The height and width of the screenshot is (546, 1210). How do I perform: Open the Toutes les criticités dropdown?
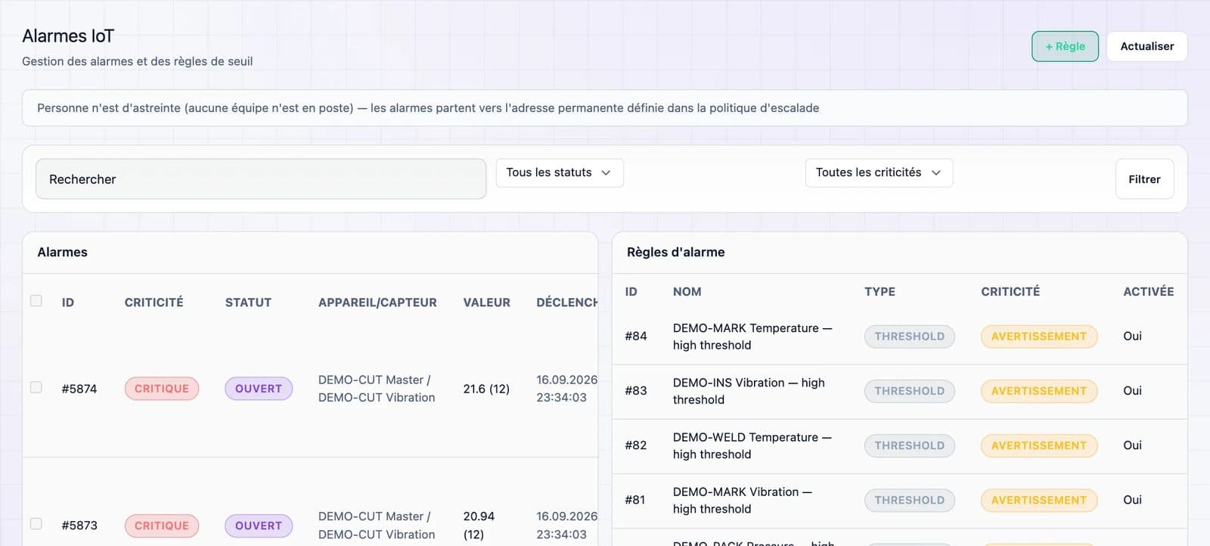pos(879,172)
